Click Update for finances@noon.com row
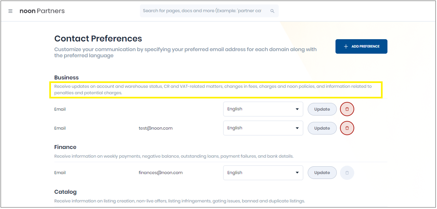The width and height of the screenshot is (437, 209). (x=322, y=173)
